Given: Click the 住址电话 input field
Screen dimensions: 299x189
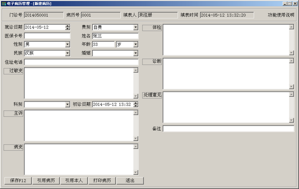Looking at the screenshot, I should 81,62.
